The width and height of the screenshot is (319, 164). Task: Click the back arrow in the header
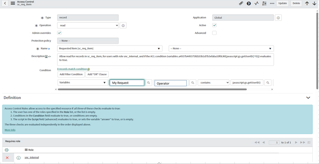pos(5,4)
